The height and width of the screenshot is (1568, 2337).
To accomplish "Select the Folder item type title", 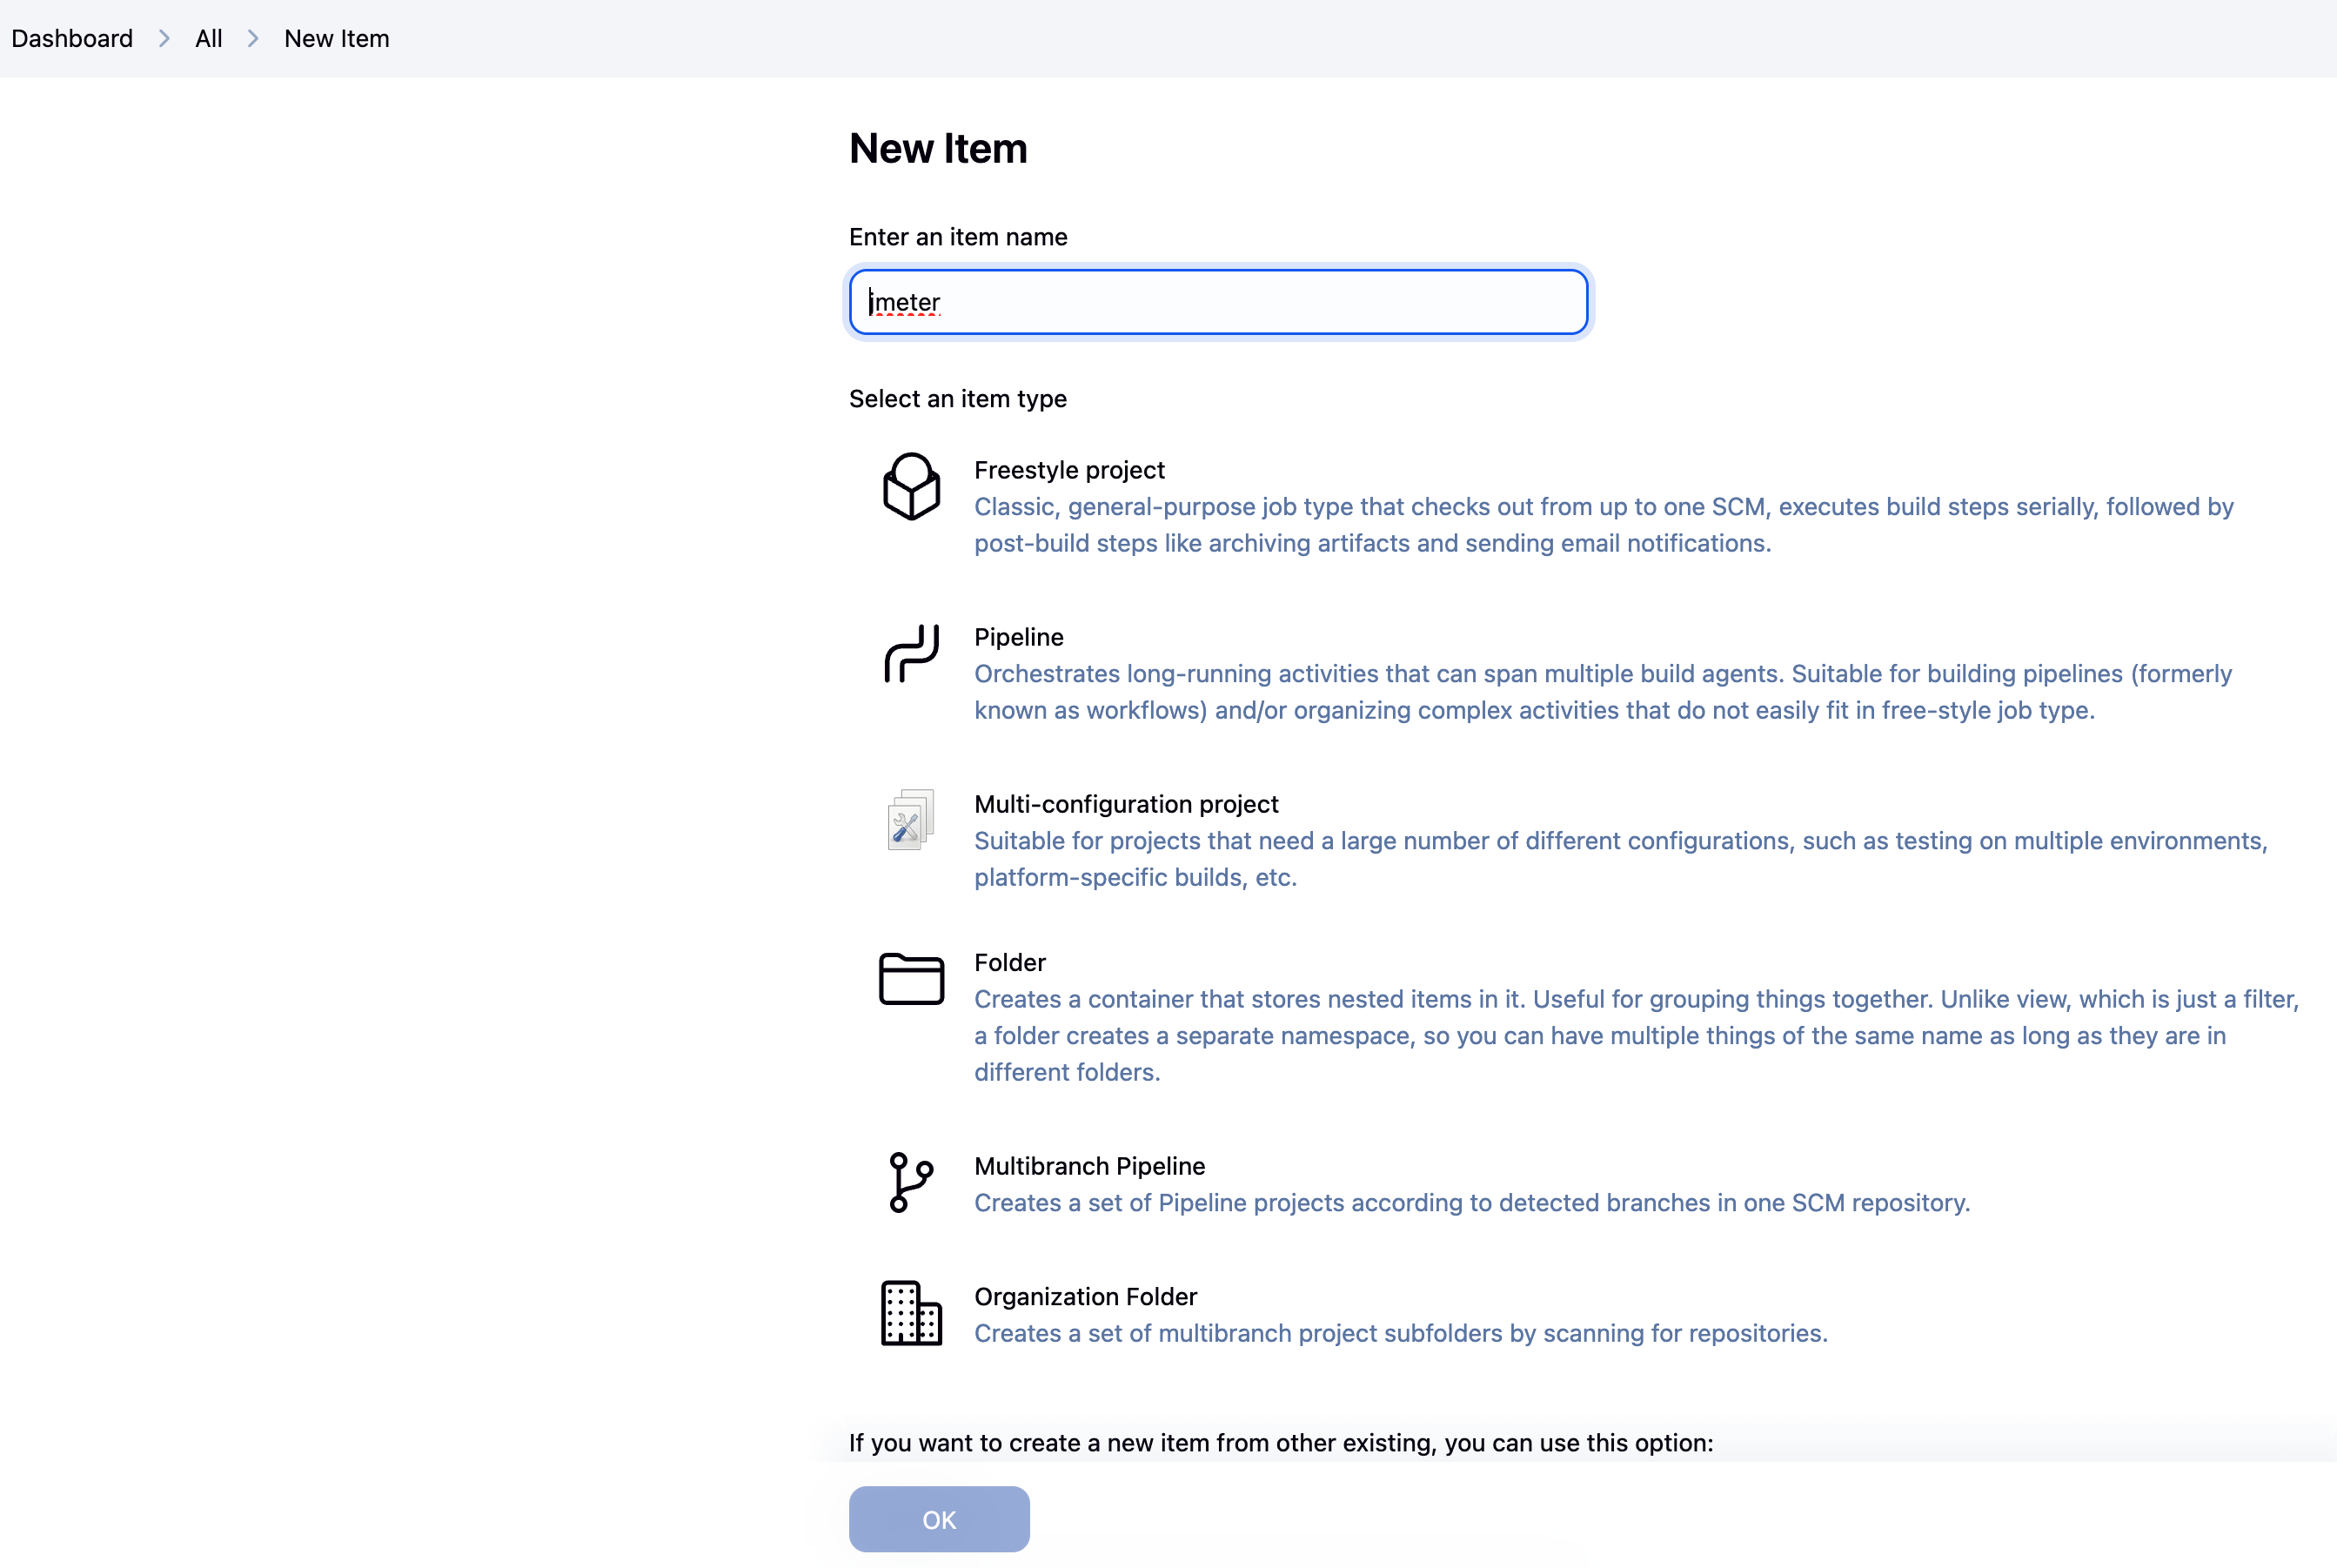I will [1009, 962].
